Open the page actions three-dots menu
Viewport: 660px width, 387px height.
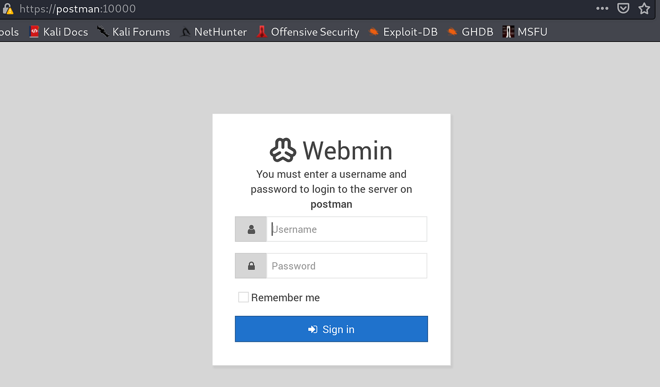point(602,8)
